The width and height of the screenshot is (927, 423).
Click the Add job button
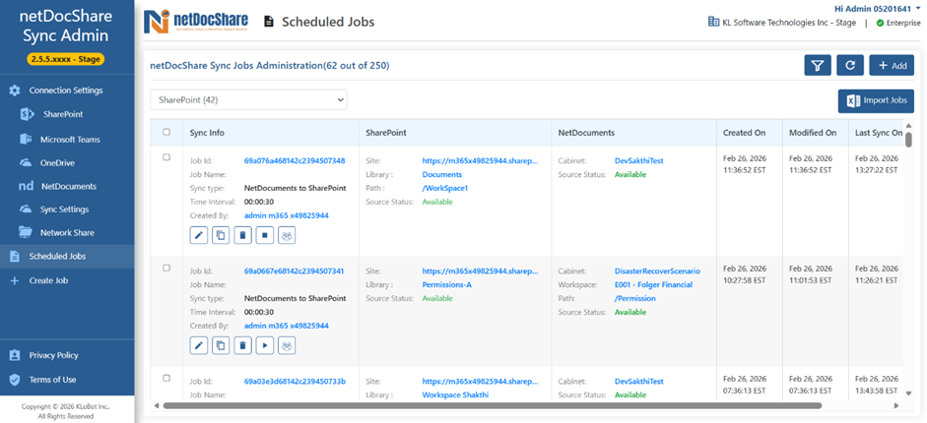tap(892, 66)
